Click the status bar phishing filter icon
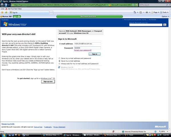Viewport: 171px width, 137px height. pyautogui.click(x=113, y=132)
